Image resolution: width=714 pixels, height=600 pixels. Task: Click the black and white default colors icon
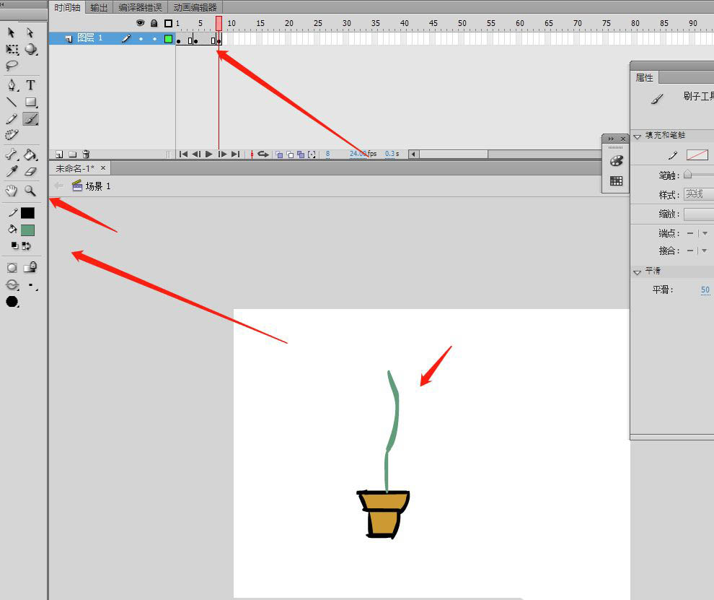point(15,245)
